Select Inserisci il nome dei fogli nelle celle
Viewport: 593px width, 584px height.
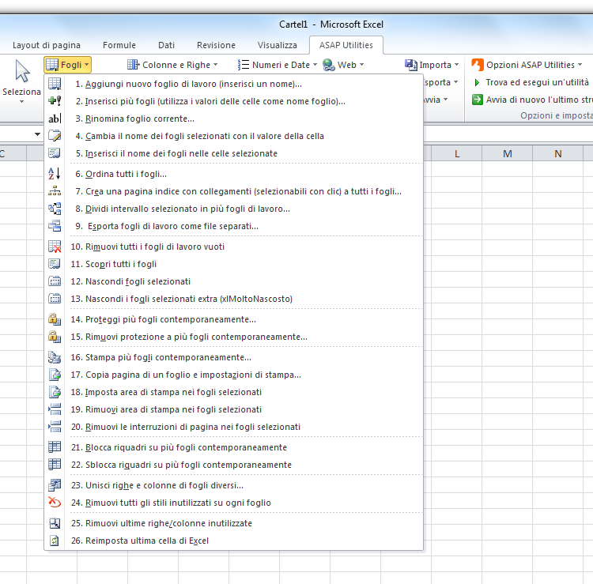[234, 153]
